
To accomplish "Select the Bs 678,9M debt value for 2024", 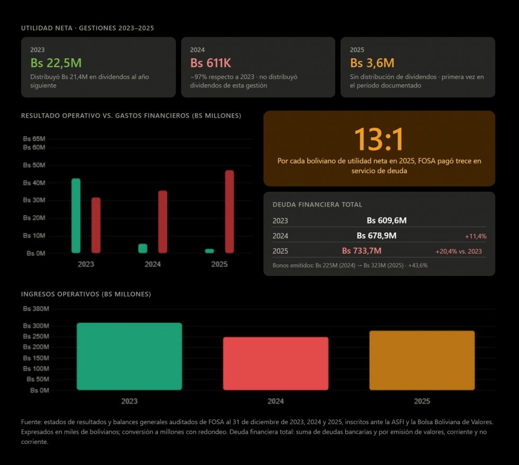I will (x=377, y=236).
